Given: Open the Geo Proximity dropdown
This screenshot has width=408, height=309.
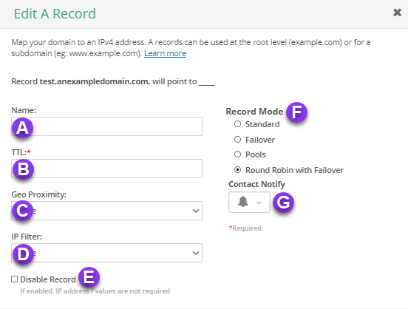Looking at the screenshot, I should (x=106, y=211).
